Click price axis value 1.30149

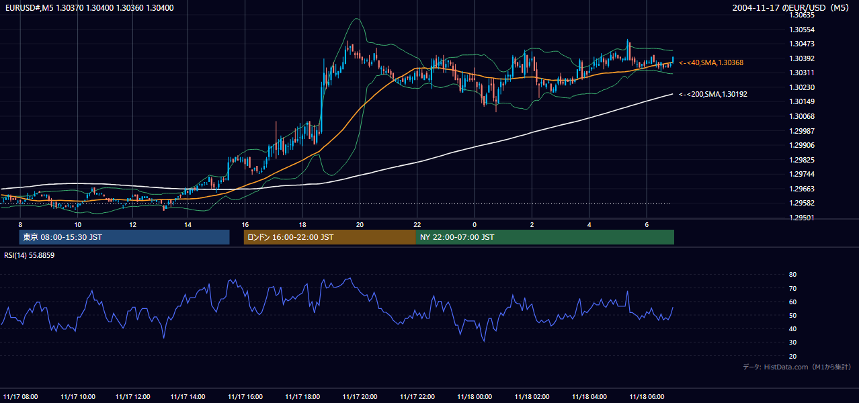pos(802,101)
